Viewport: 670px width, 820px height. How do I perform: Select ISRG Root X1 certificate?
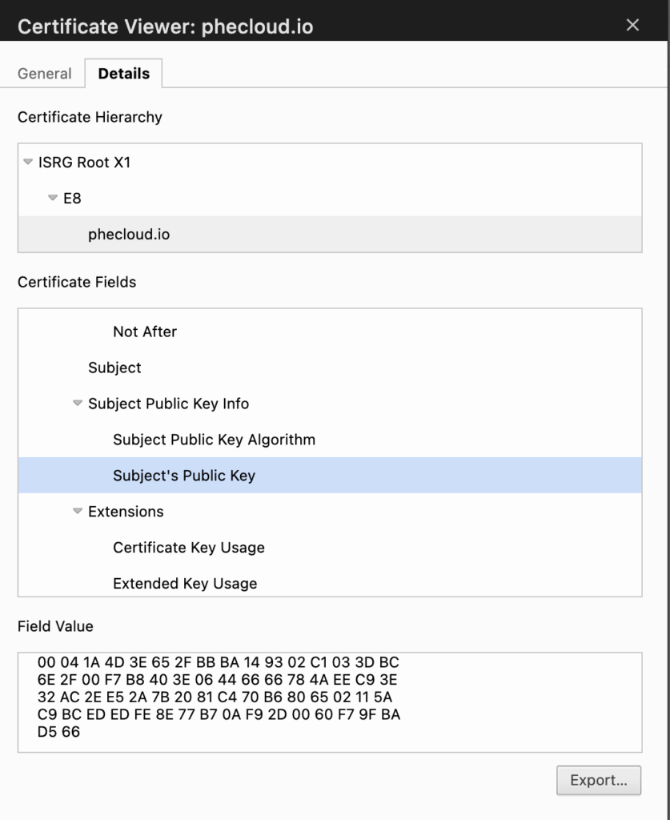[84, 163]
